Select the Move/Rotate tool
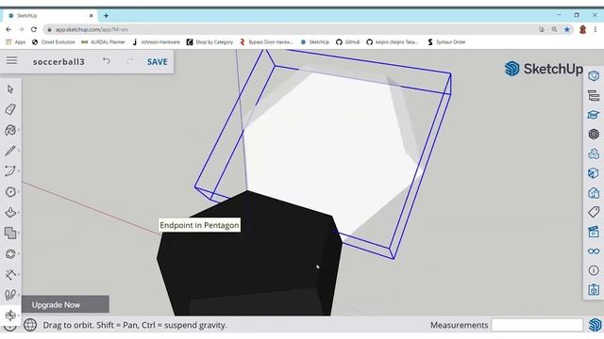This screenshot has height=339, width=604. [10, 253]
